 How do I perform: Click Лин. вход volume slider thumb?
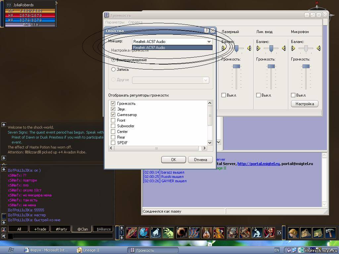point(271,66)
